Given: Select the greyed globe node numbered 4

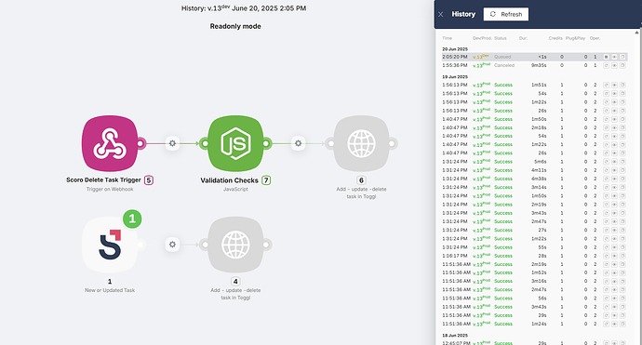Looking at the screenshot, I should click(235, 245).
